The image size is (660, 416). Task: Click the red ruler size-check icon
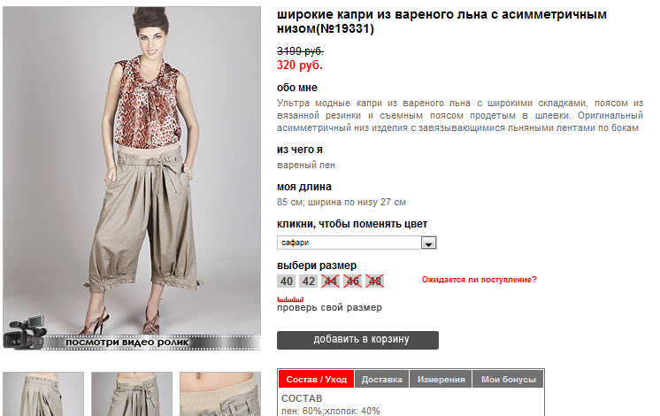point(290,299)
